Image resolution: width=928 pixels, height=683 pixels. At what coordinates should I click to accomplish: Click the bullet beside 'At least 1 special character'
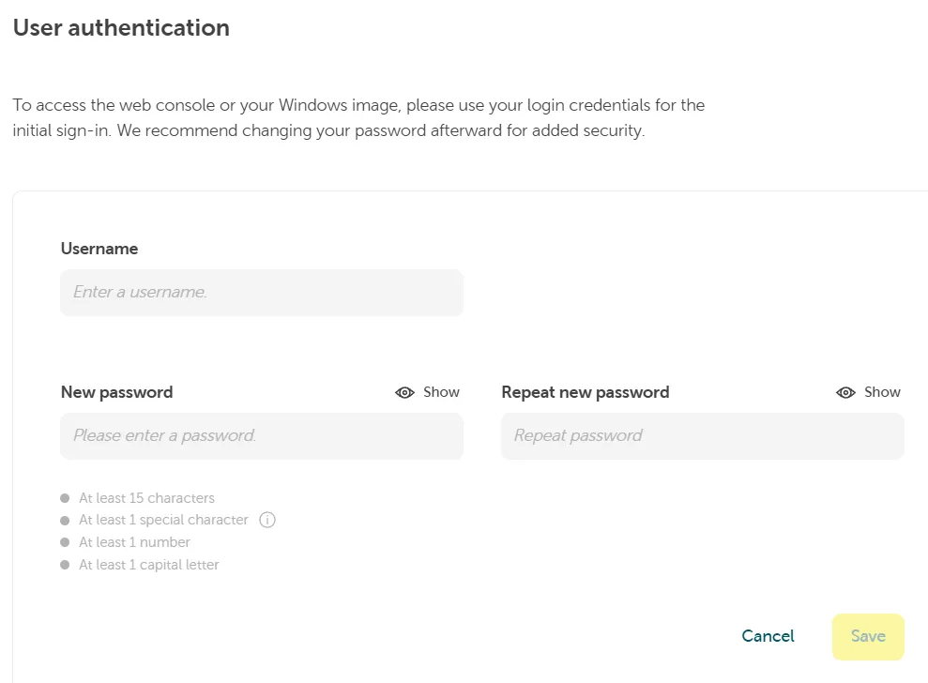coord(64,520)
